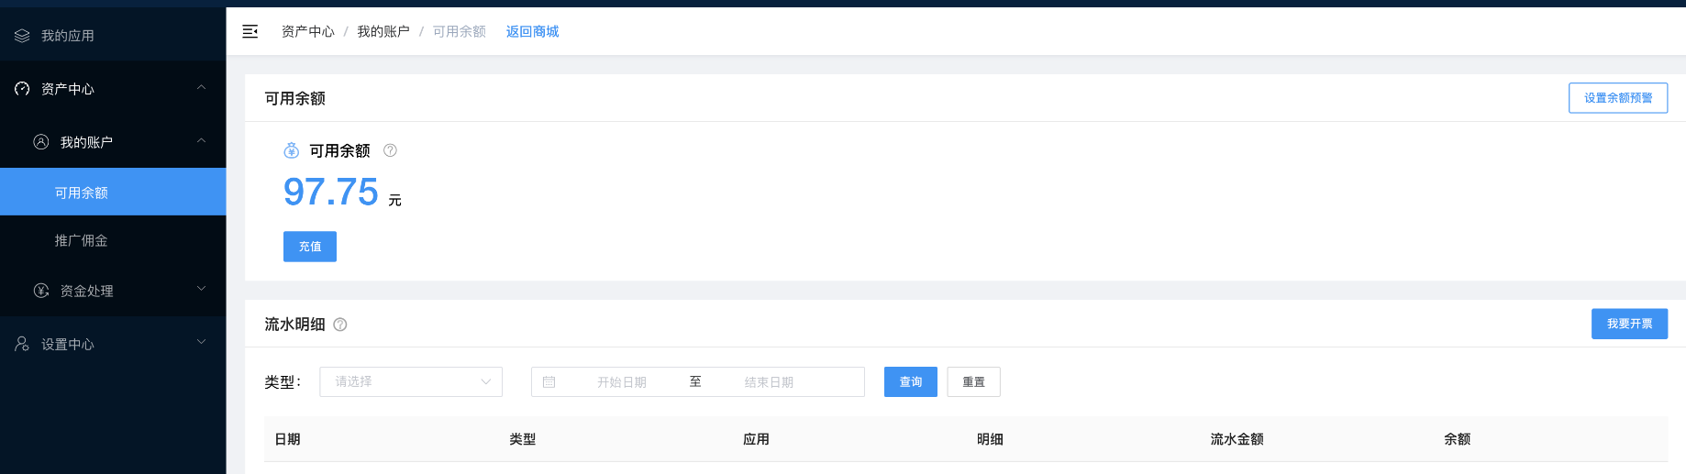
Task: Click the 流水金额 column header
Action: click(1237, 439)
